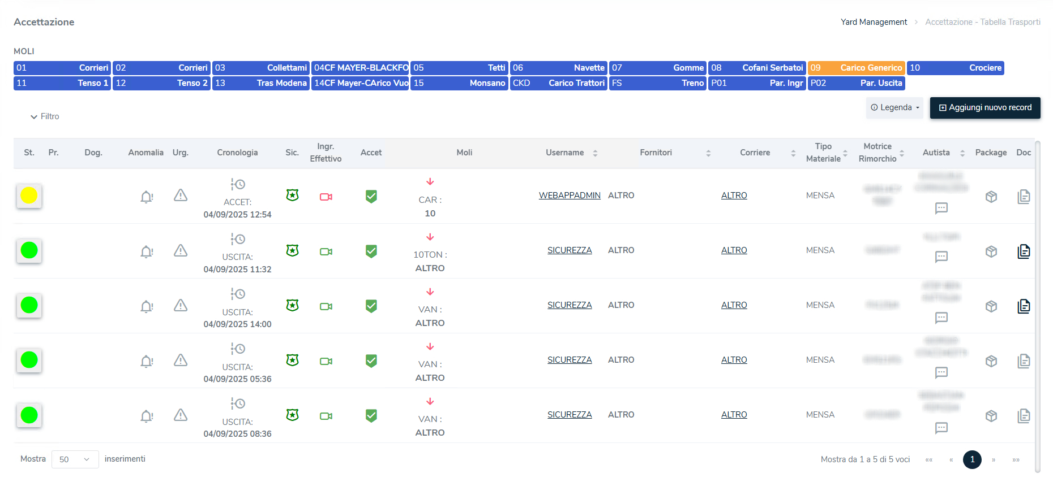
Task: Click Aggiungi nuovo record button
Action: click(985, 107)
